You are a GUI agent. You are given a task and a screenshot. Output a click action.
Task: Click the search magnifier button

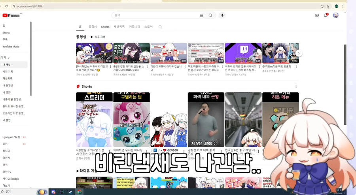pyautogui.click(x=210, y=15)
